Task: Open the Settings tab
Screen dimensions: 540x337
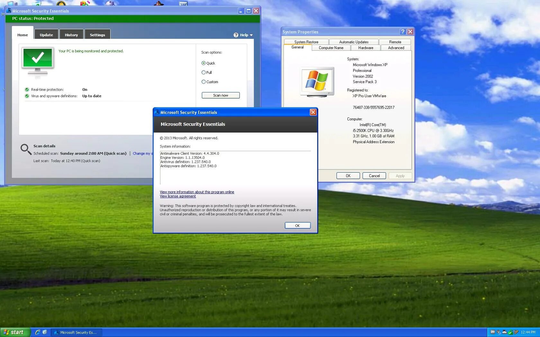Action: 97,35
